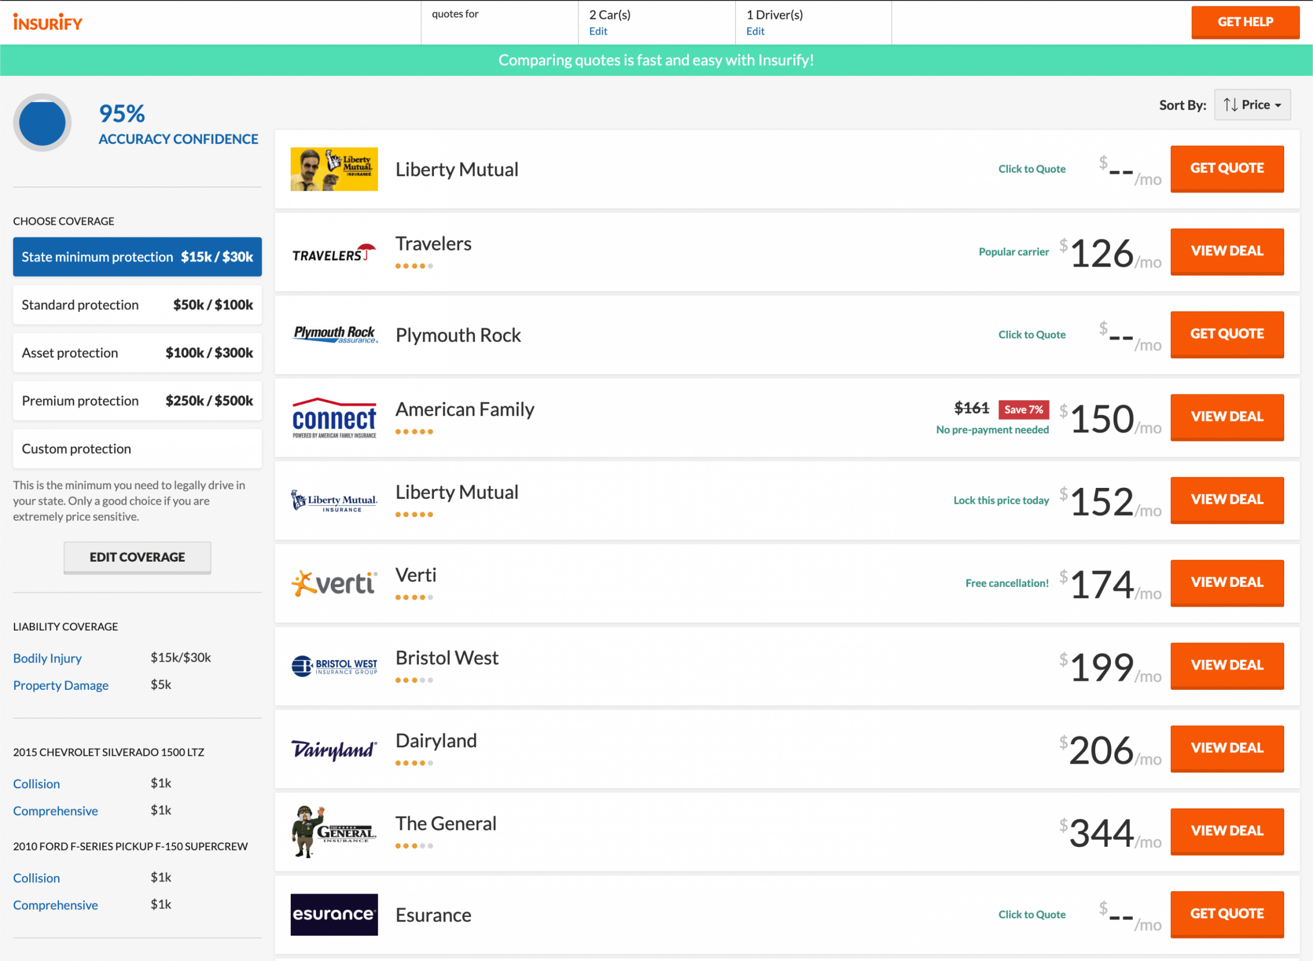This screenshot has width=1313, height=961.
Task: Select Premium protection $250k/$500k
Action: point(137,399)
